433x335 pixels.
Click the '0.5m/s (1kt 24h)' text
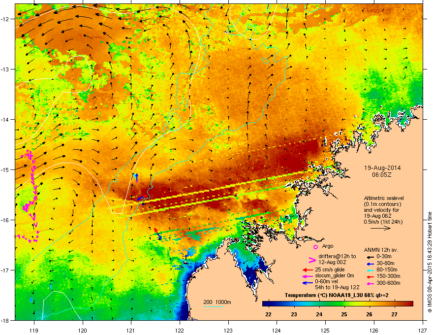pyautogui.click(x=383, y=222)
